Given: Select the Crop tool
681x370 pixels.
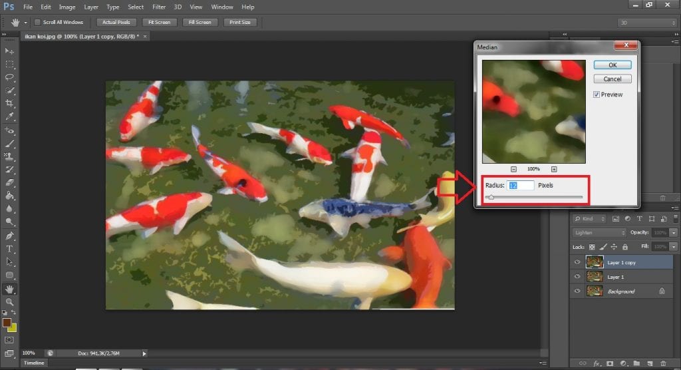Looking at the screenshot, I should point(9,103).
